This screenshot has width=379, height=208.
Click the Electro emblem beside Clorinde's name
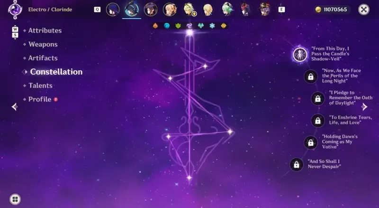click(15, 9)
